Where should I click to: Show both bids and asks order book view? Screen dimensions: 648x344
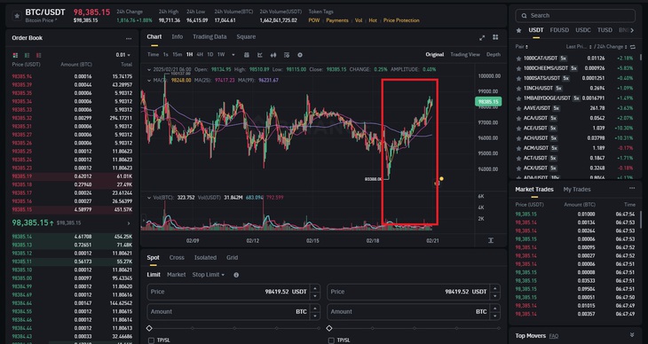point(15,55)
